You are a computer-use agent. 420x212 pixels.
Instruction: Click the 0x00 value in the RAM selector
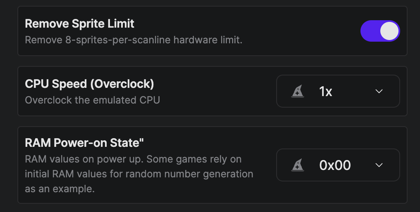[x=335, y=165]
